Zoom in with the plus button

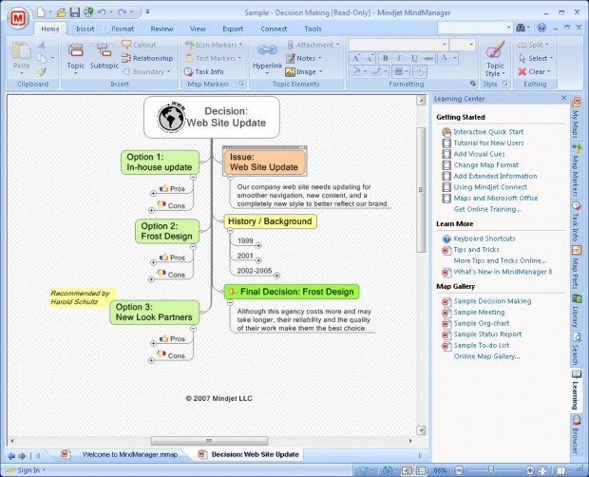coord(530,470)
